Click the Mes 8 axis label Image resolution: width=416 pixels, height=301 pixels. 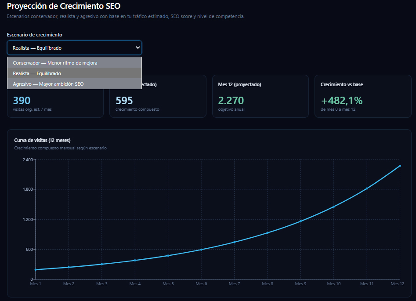click(268, 284)
